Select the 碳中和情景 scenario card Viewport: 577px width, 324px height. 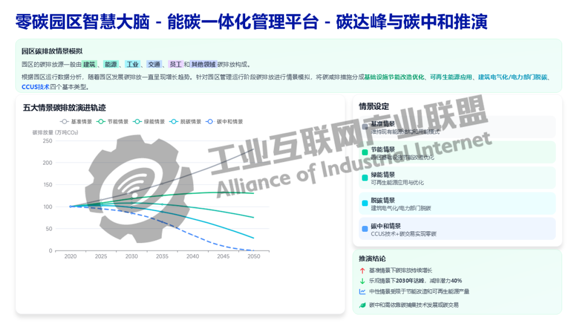(457, 229)
